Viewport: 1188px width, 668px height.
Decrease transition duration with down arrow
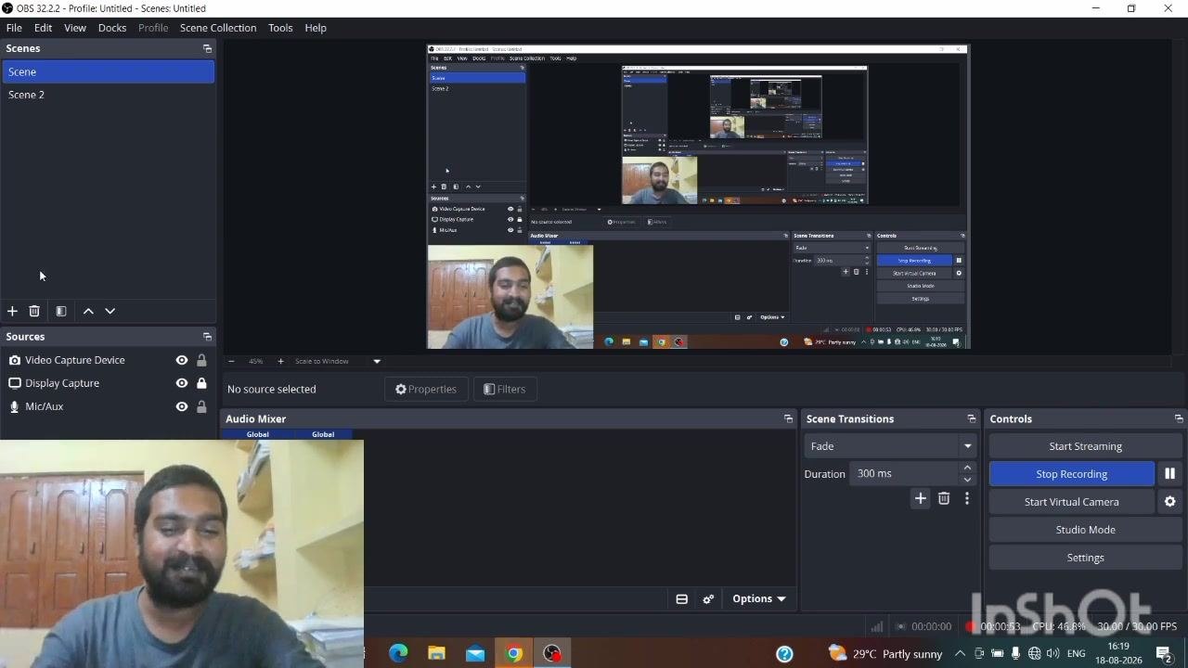[x=967, y=480]
